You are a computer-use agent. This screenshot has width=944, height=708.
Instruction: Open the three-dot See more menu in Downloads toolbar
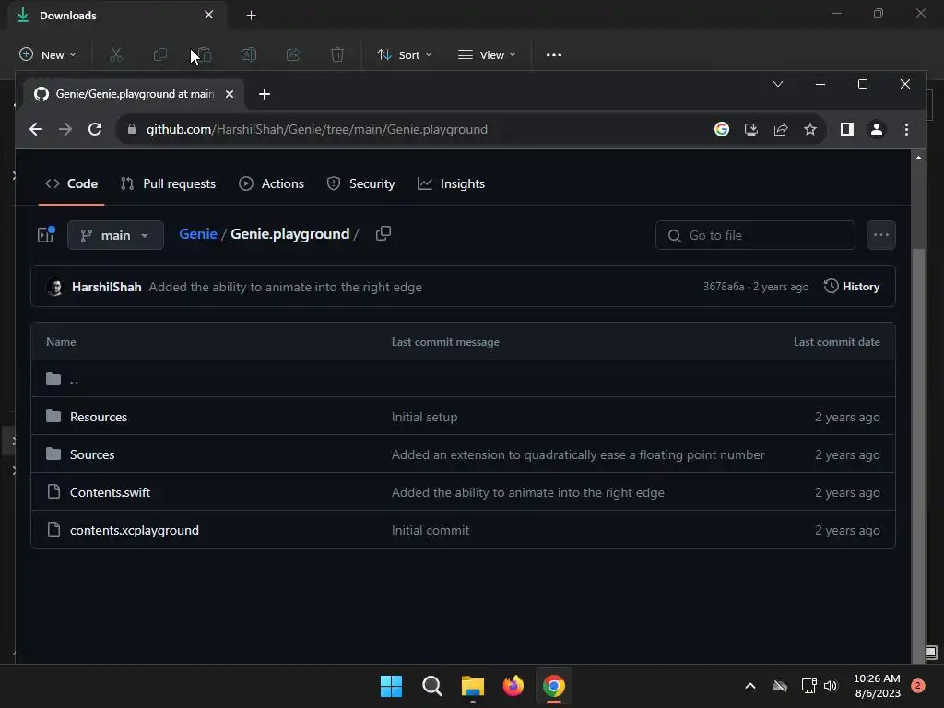[554, 54]
